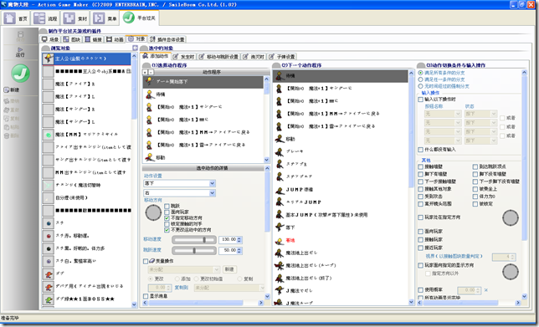Open the 右 direction dropdown
Screen dimensions: 539x327
(179, 193)
